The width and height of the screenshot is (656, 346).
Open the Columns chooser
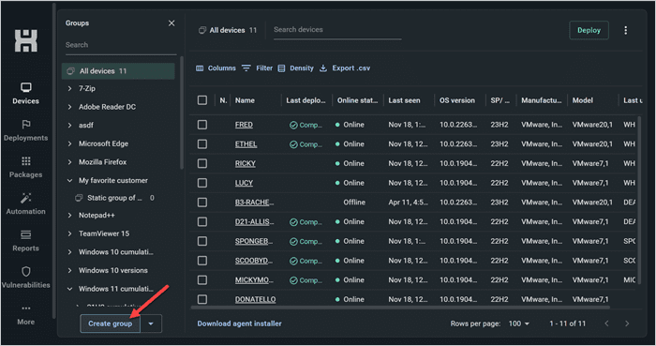tap(216, 68)
